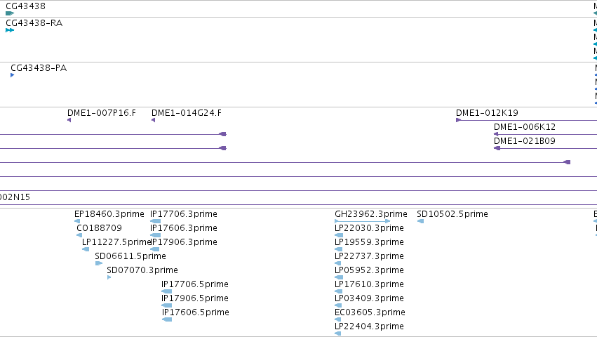Screen dimensions: 597x337
Task: Click the CO188709 EST glyph
Action: coord(79,235)
